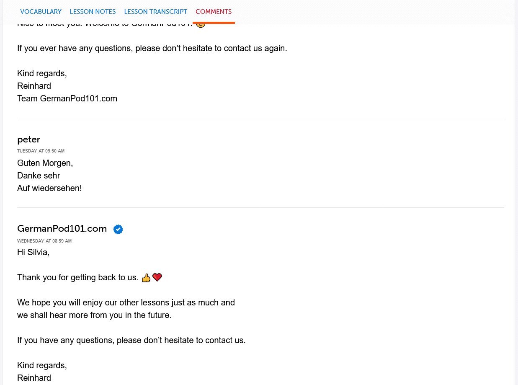Click the Wednesday at 08:59 AM timestamp
518x385 pixels.
pos(44,241)
